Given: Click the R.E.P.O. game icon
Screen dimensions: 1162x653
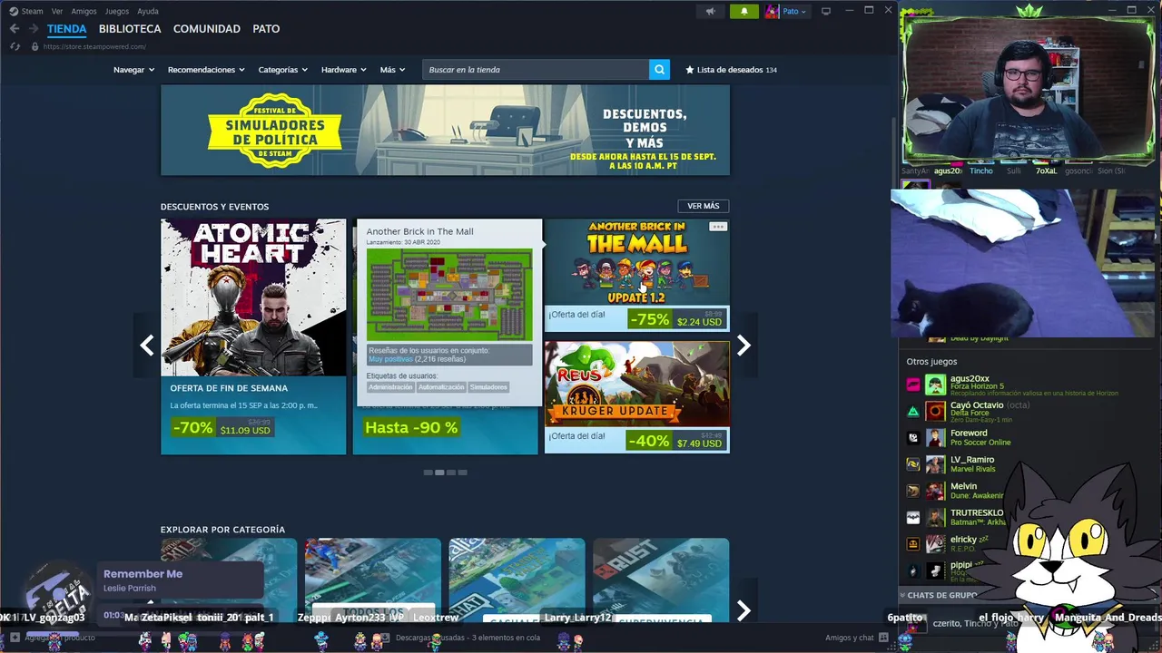Looking at the screenshot, I should 913,544.
